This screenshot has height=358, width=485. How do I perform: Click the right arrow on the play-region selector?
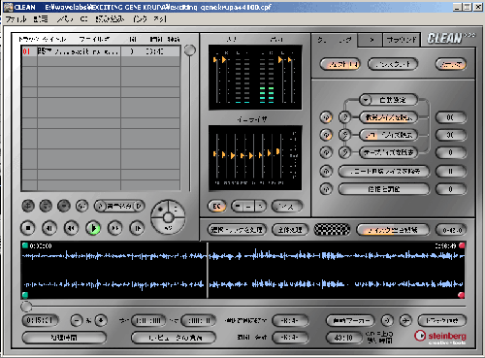(139, 206)
